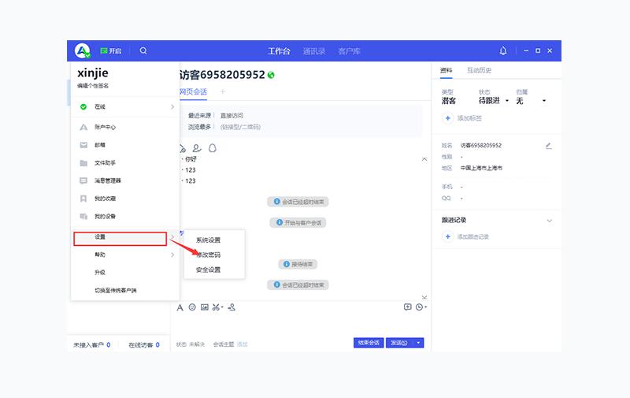Click the devices icon for 我的设备
The width and height of the screenshot is (630, 398).
point(83,216)
